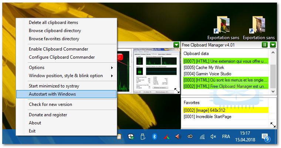This screenshot has width=281, height=148.
Task: Toggle Start minimized to systray
Action: tap(67, 86)
